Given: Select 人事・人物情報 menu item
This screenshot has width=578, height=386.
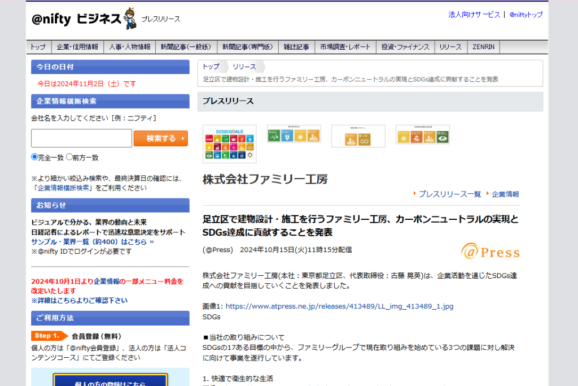Looking at the screenshot, I should click(130, 47).
